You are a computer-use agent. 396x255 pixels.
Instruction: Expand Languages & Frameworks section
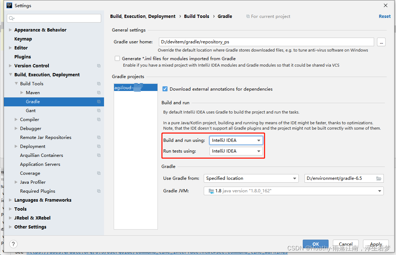click(10, 200)
